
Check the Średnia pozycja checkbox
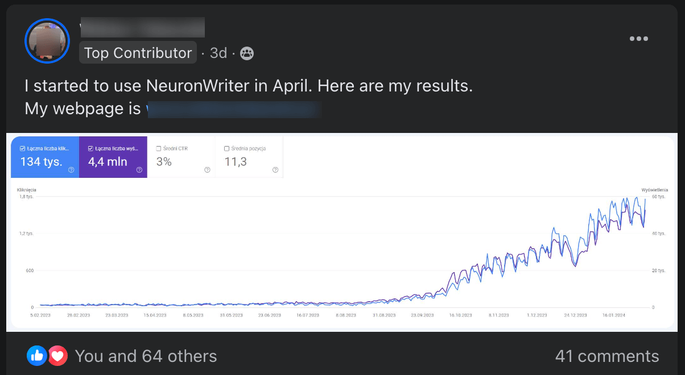(227, 148)
